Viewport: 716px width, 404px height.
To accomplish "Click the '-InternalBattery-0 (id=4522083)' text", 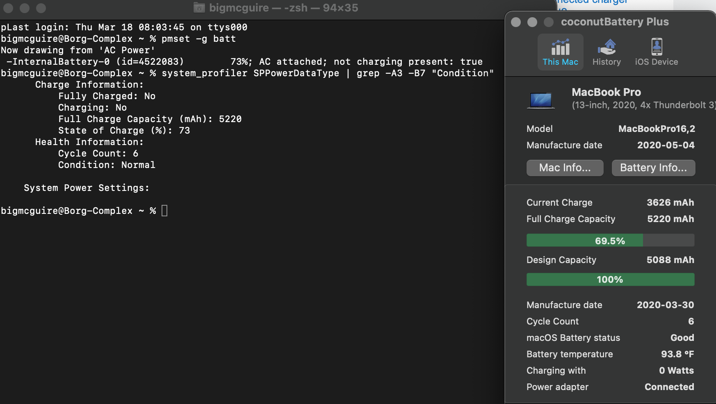I will (95, 62).
